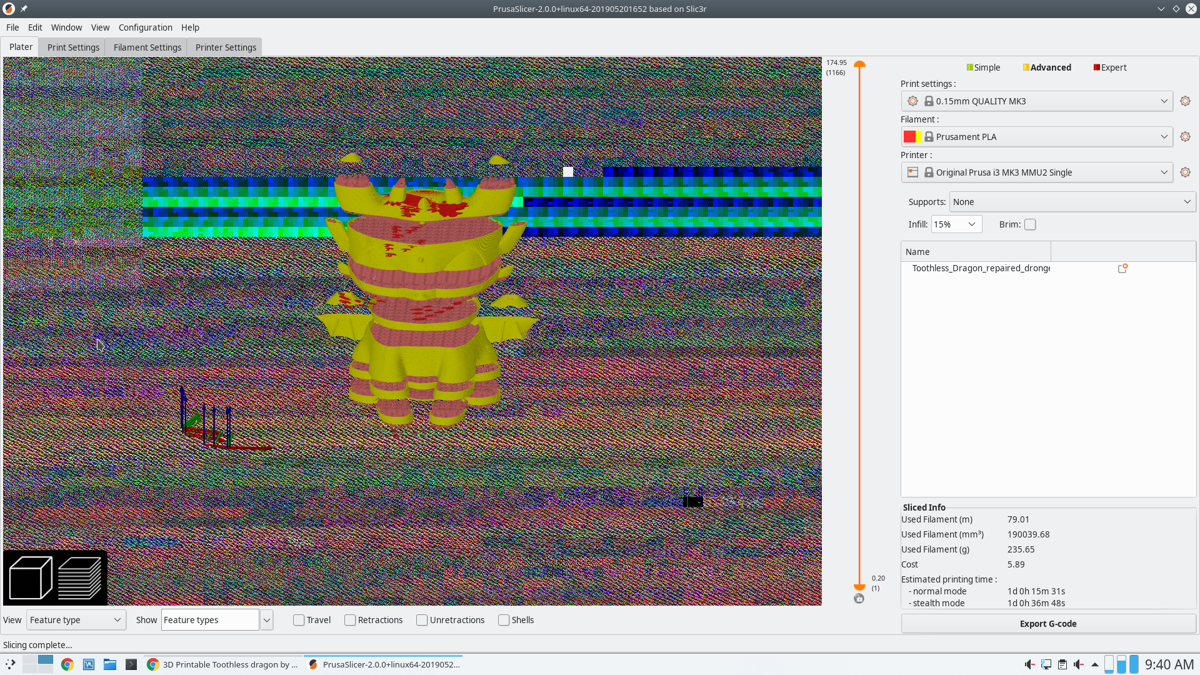Image resolution: width=1200 pixels, height=675 pixels.
Task: Open Printer preset dropdown
Action: [1037, 172]
